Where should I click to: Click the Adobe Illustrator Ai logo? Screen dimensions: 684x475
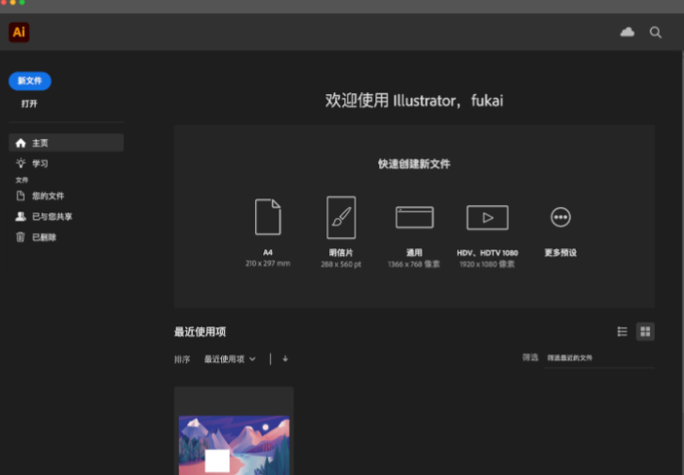click(19, 32)
